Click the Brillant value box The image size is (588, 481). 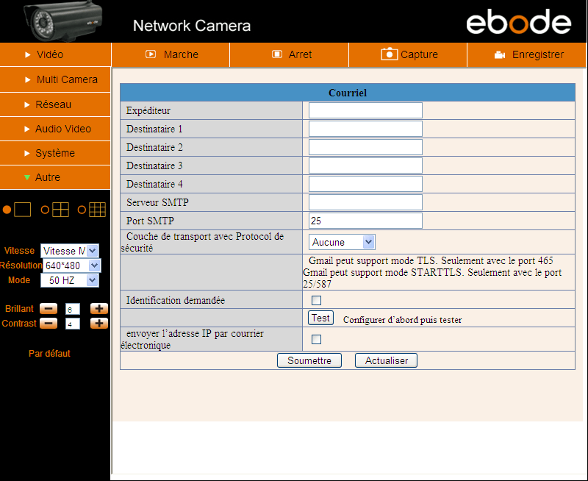click(73, 309)
